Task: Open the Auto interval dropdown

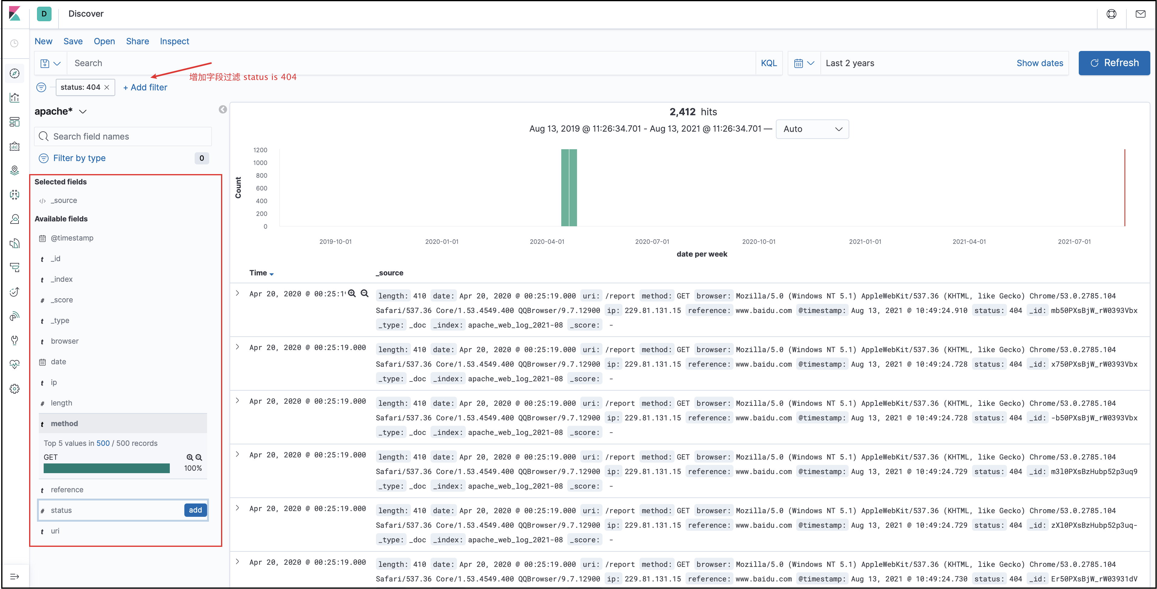Action: pos(812,129)
